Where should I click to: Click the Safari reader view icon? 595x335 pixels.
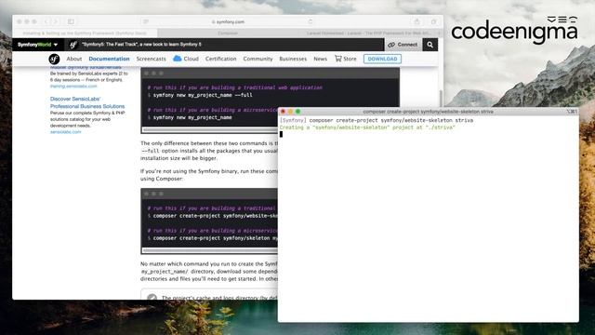tap(146, 21)
